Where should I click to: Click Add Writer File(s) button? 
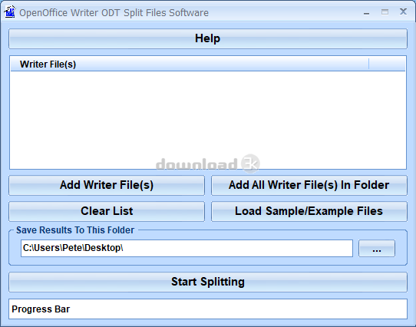pyautogui.click(x=107, y=185)
